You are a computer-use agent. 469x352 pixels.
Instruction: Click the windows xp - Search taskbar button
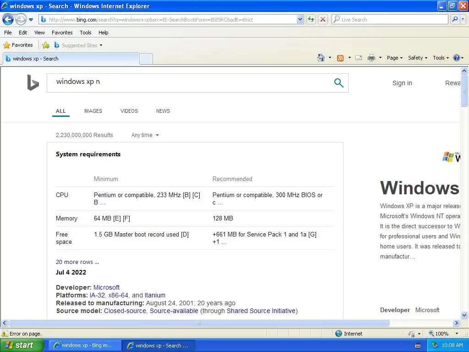pyautogui.click(x=158, y=346)
